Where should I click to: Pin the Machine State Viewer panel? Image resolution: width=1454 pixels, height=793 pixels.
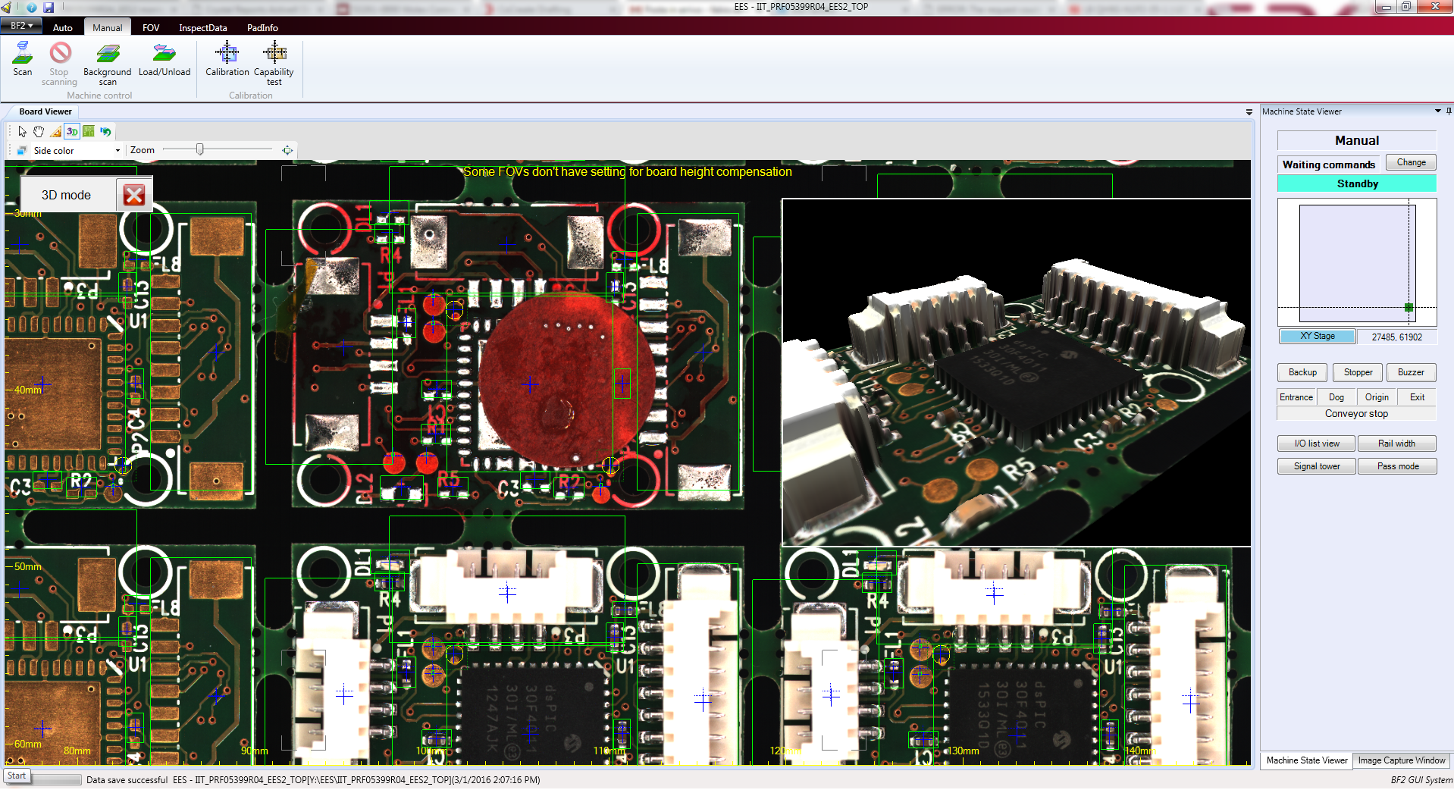pos(1449,111)
